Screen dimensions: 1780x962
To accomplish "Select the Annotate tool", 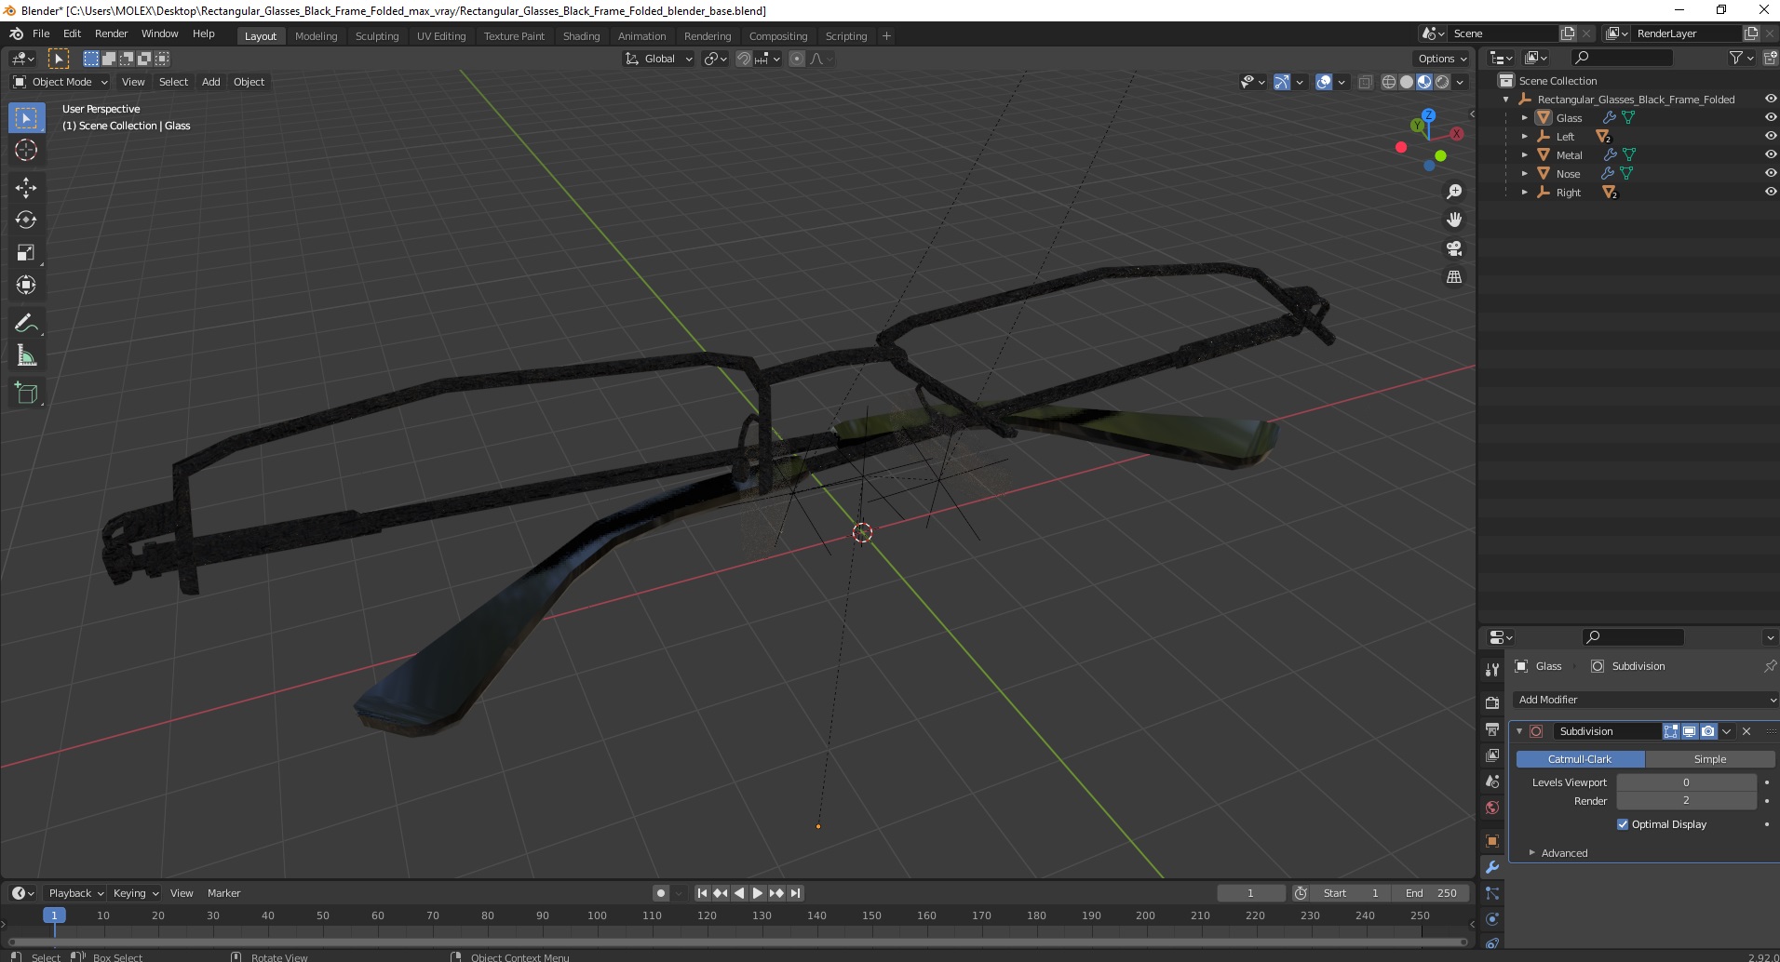I will (x=26, y=323).
